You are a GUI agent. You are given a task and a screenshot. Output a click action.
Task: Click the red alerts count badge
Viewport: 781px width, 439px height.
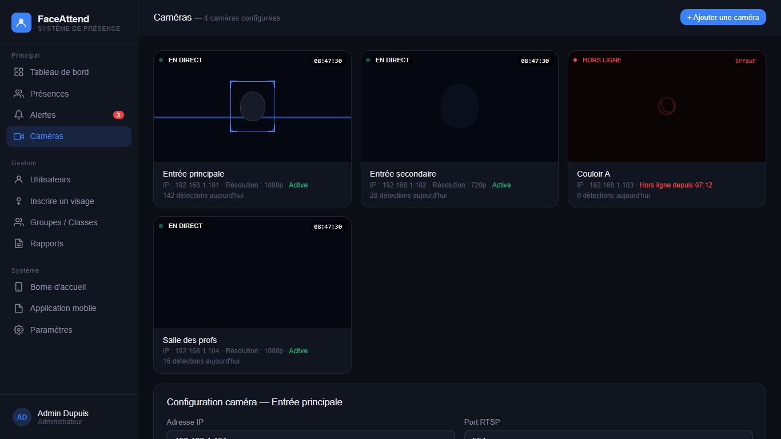[x=118, y=115]
